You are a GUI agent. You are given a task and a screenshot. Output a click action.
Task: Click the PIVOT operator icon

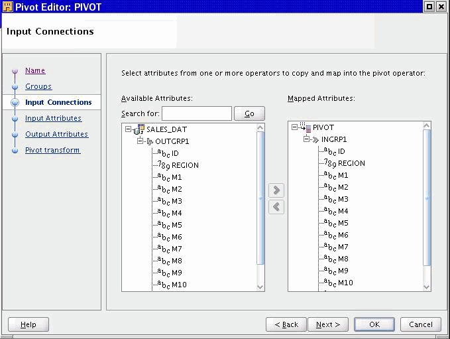click(306, 127)
